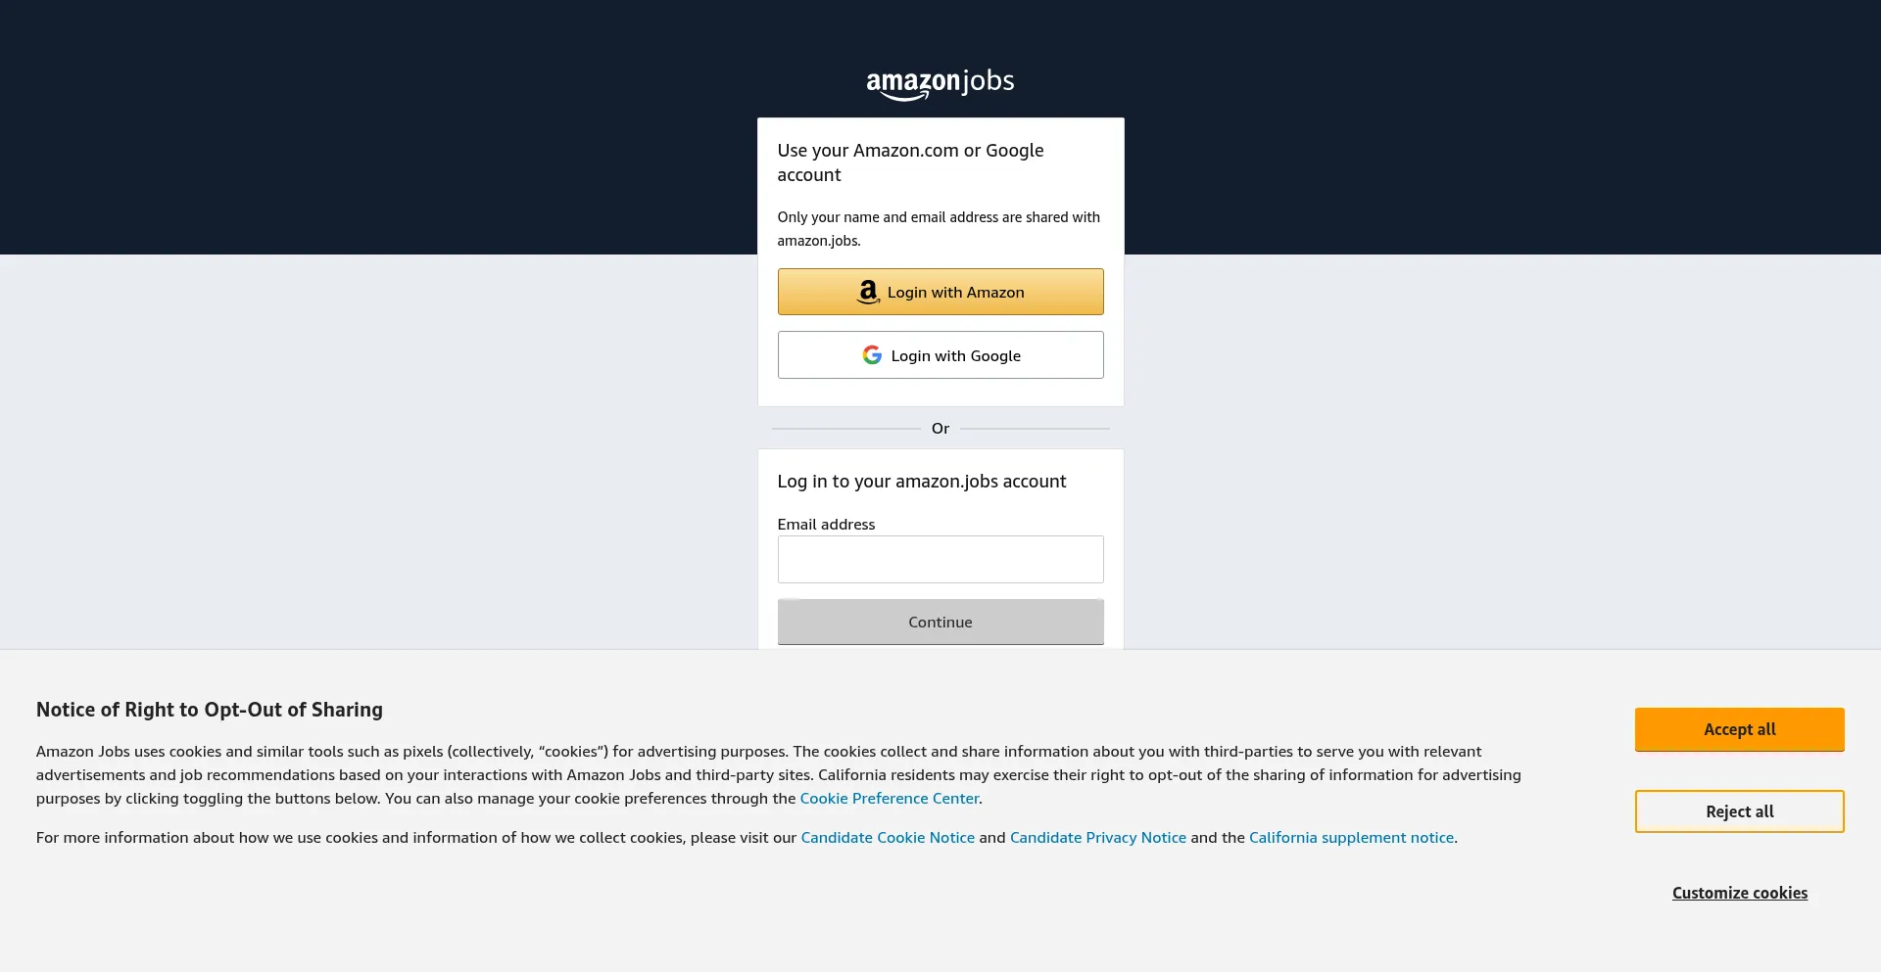This screenshot has width=1881, height=972.
Task: Accept all cookies
Action: coord(1739,729)
